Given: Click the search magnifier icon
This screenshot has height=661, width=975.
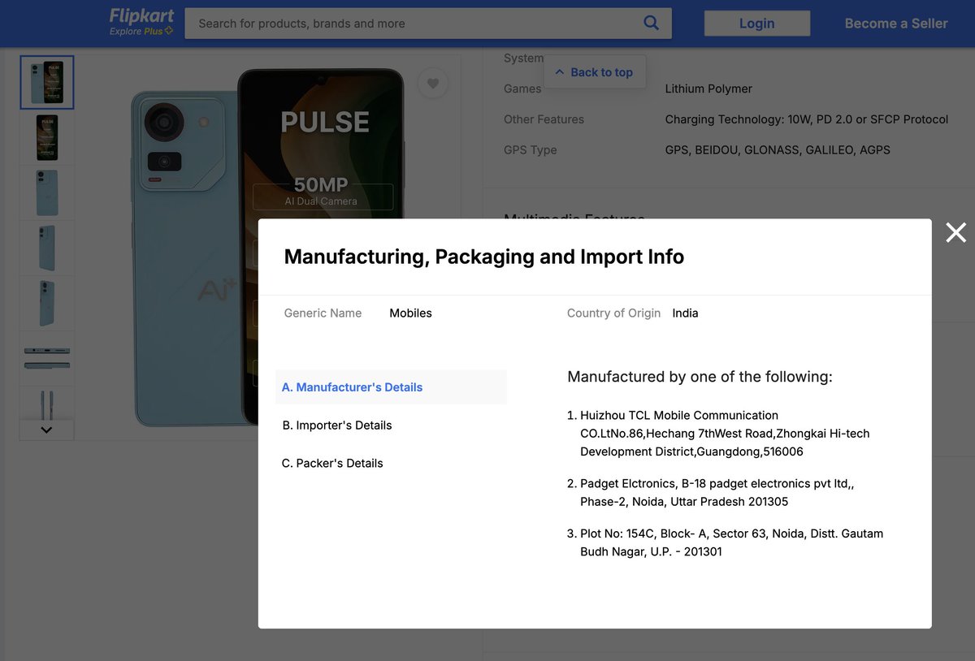Looking at the screenshot, I should tap(651, 23).
